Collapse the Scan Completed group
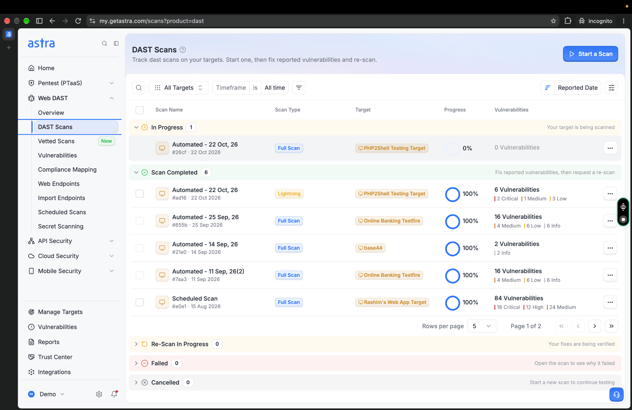Image resolution: width=632 pixels, height=410 pixels. pos(136,173)
